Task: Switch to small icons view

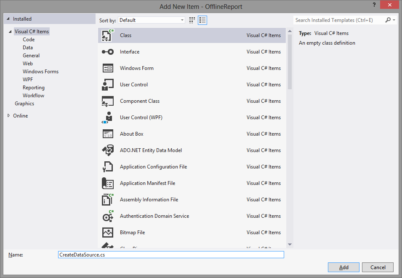Action: (x=192, y=20)
